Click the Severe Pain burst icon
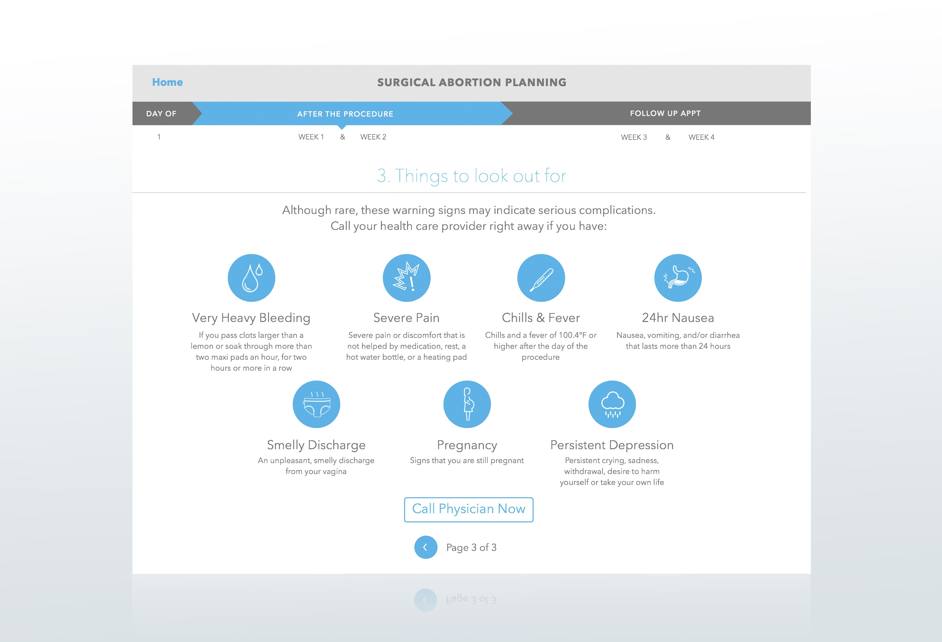The width and height of the screenshot is (942, 642). coord(406,278)
